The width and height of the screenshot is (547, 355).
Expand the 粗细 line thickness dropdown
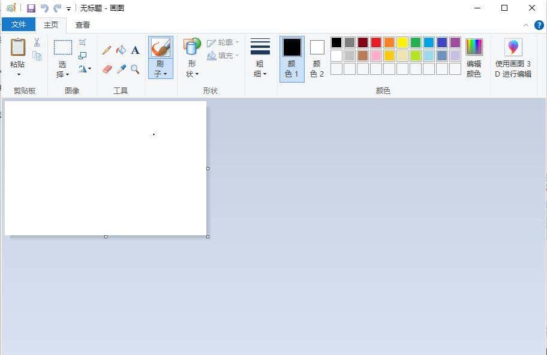260,69
